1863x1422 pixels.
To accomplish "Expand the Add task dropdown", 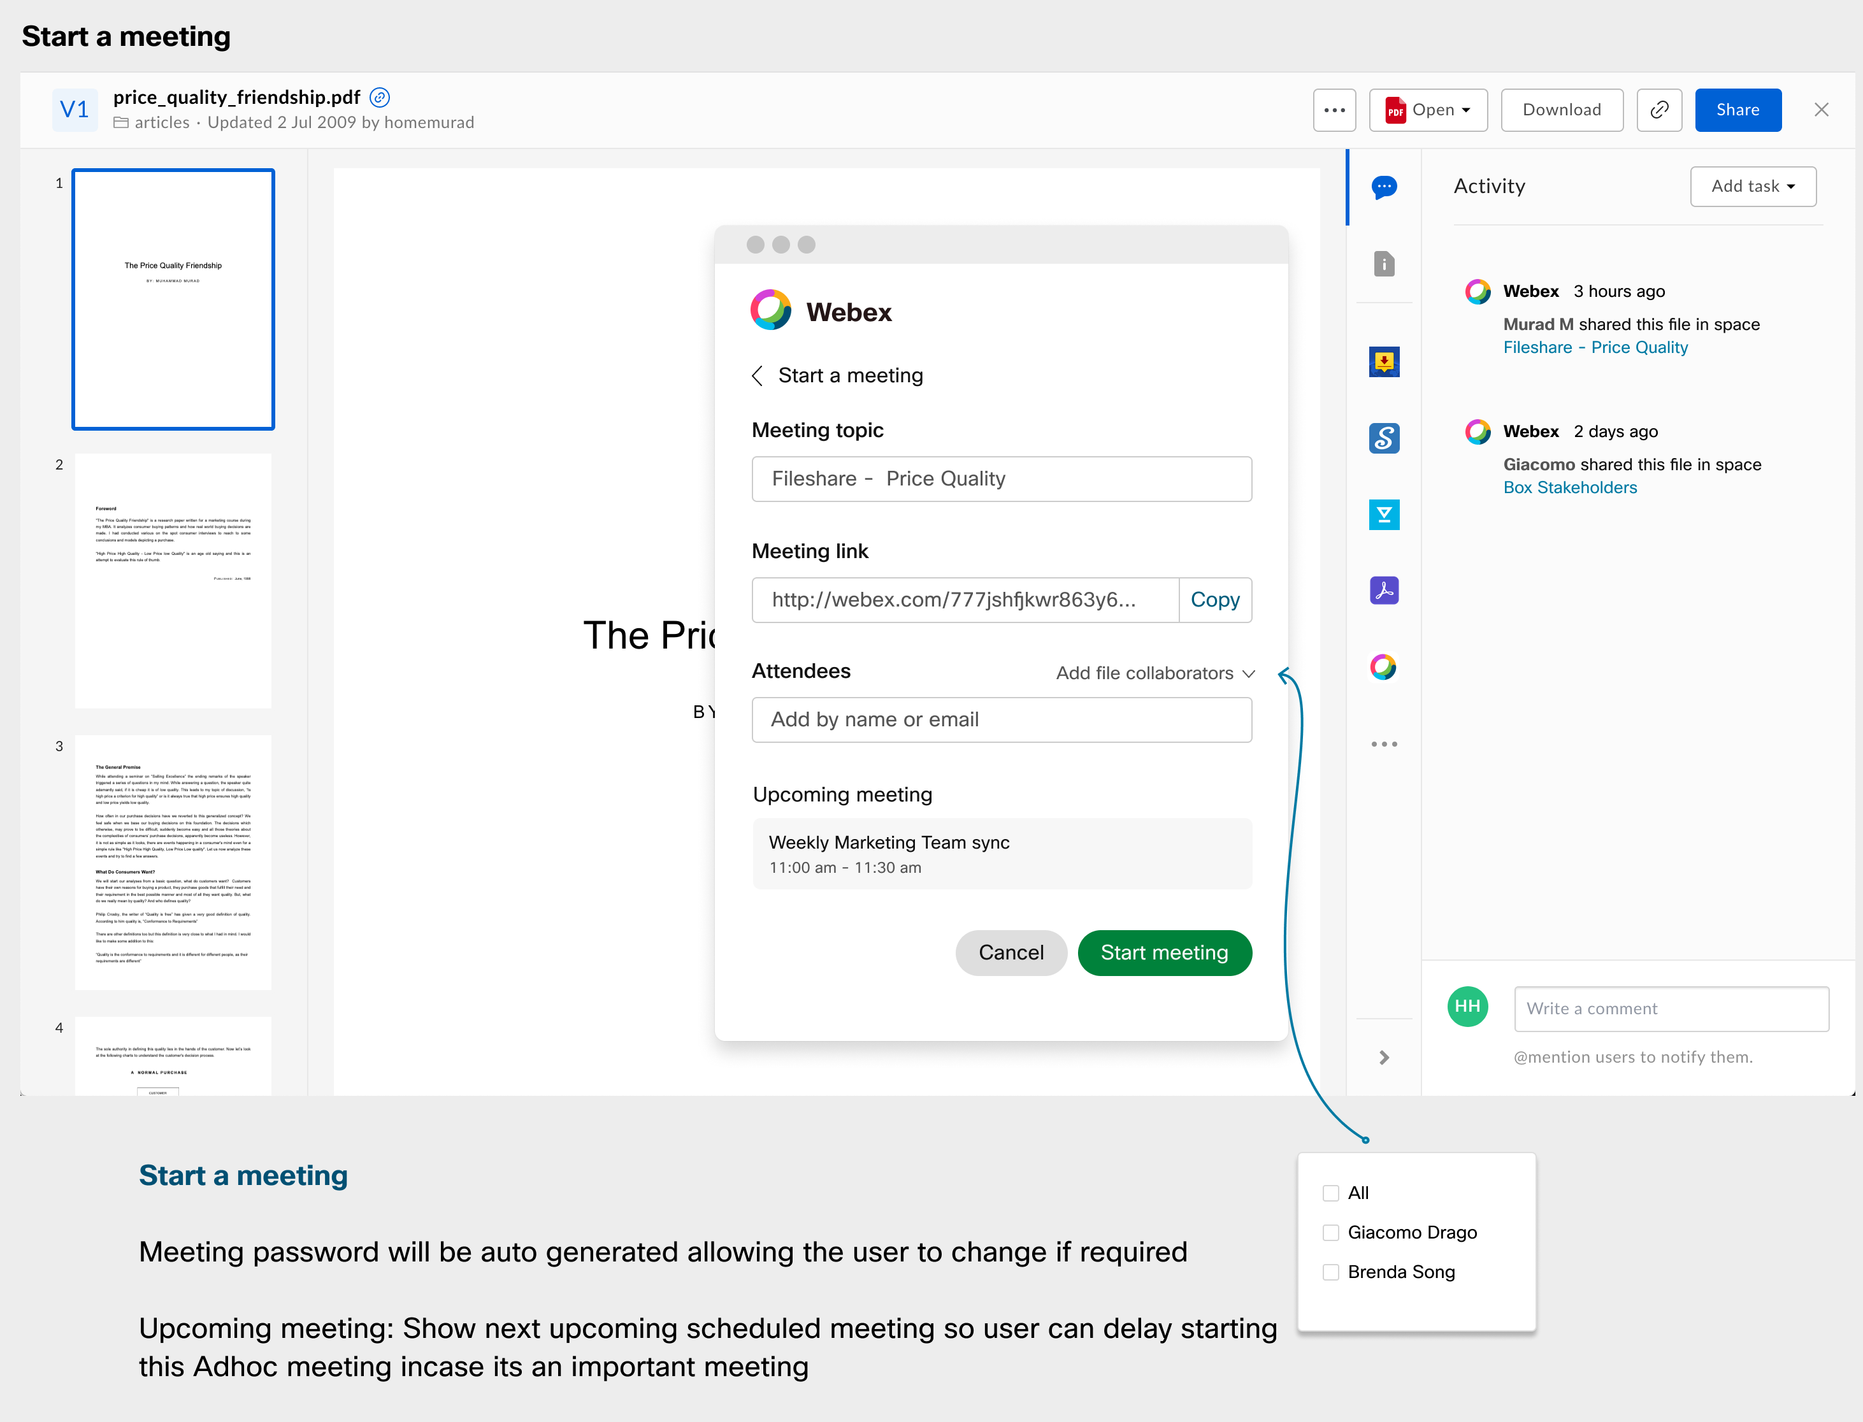I will click(1753, 186).
